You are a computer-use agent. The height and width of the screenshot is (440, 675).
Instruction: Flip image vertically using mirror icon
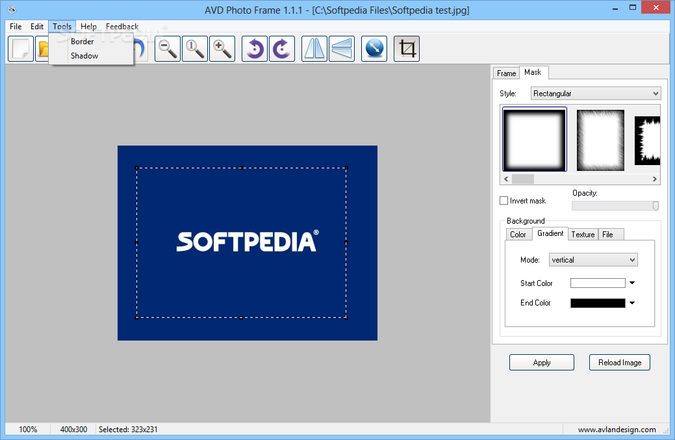click(342, 49)
